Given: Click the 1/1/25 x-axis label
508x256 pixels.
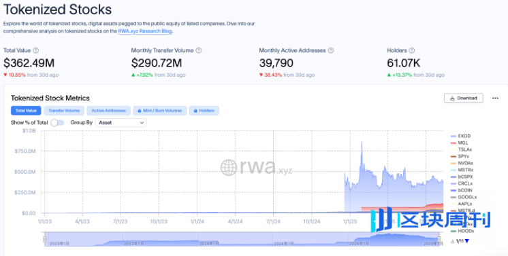Looking at the screenshot, I should (350, 222).
